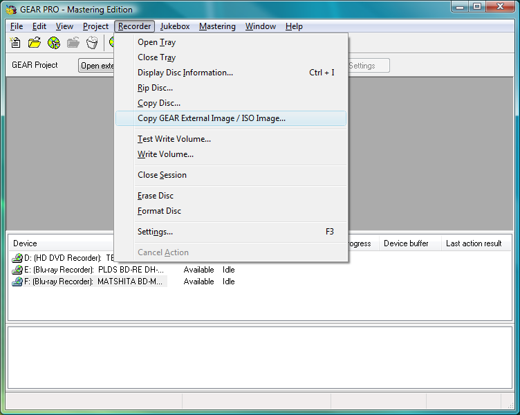Select Display Disc Information menu entry
The image size is (520, 415).
[185, 73]
